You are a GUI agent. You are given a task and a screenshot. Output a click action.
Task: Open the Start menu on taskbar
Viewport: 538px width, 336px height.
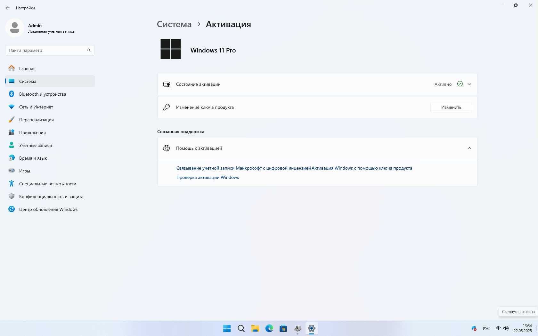point(227,328)
